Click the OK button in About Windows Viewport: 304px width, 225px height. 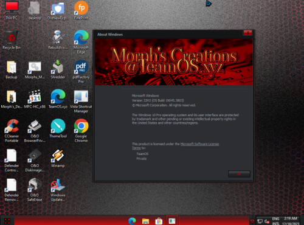[239, 174]
